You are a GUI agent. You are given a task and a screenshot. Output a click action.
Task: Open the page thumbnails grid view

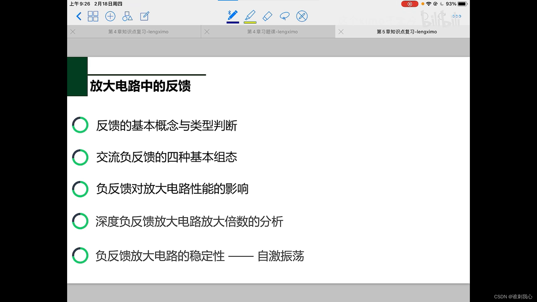(x=93, y=16)
